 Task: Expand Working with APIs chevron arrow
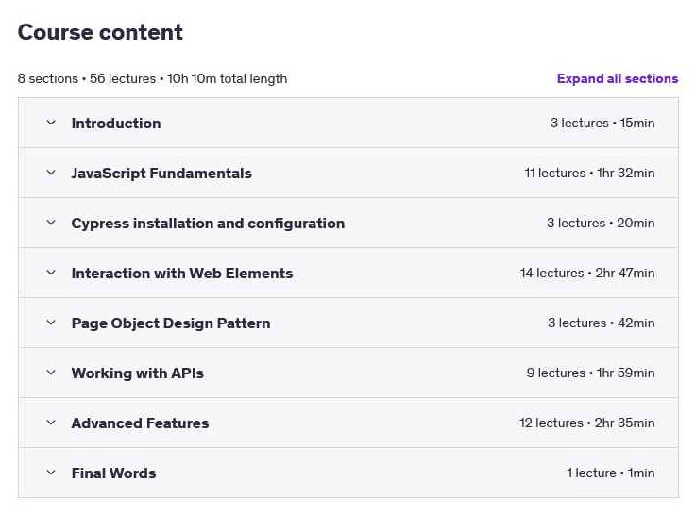tap(51, 373)
